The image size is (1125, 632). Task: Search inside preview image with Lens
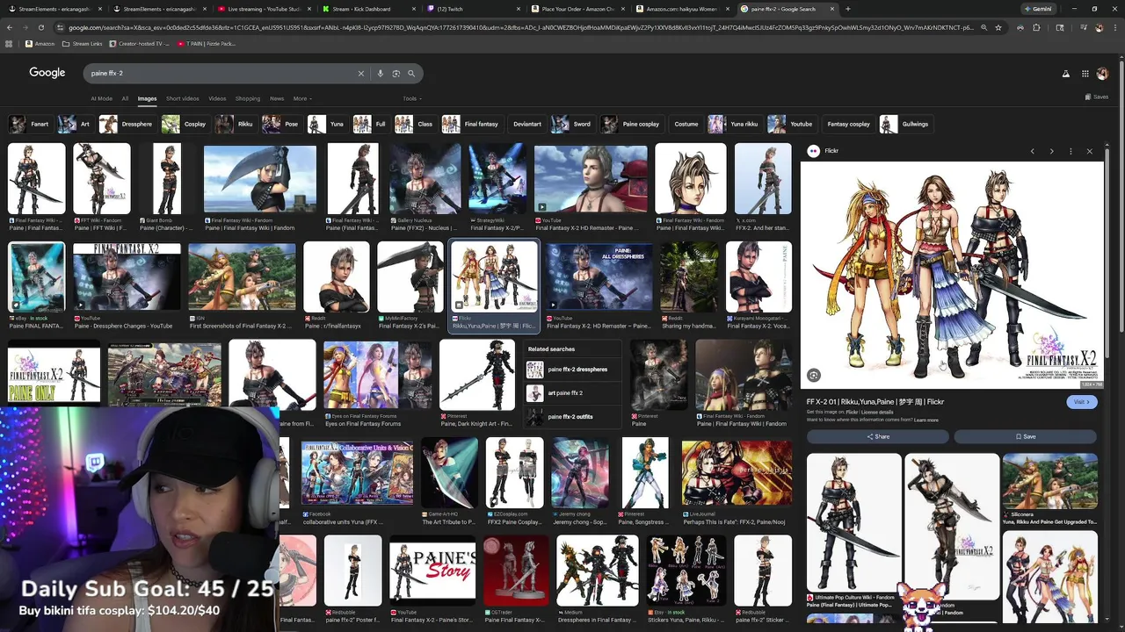pos(814,376)
